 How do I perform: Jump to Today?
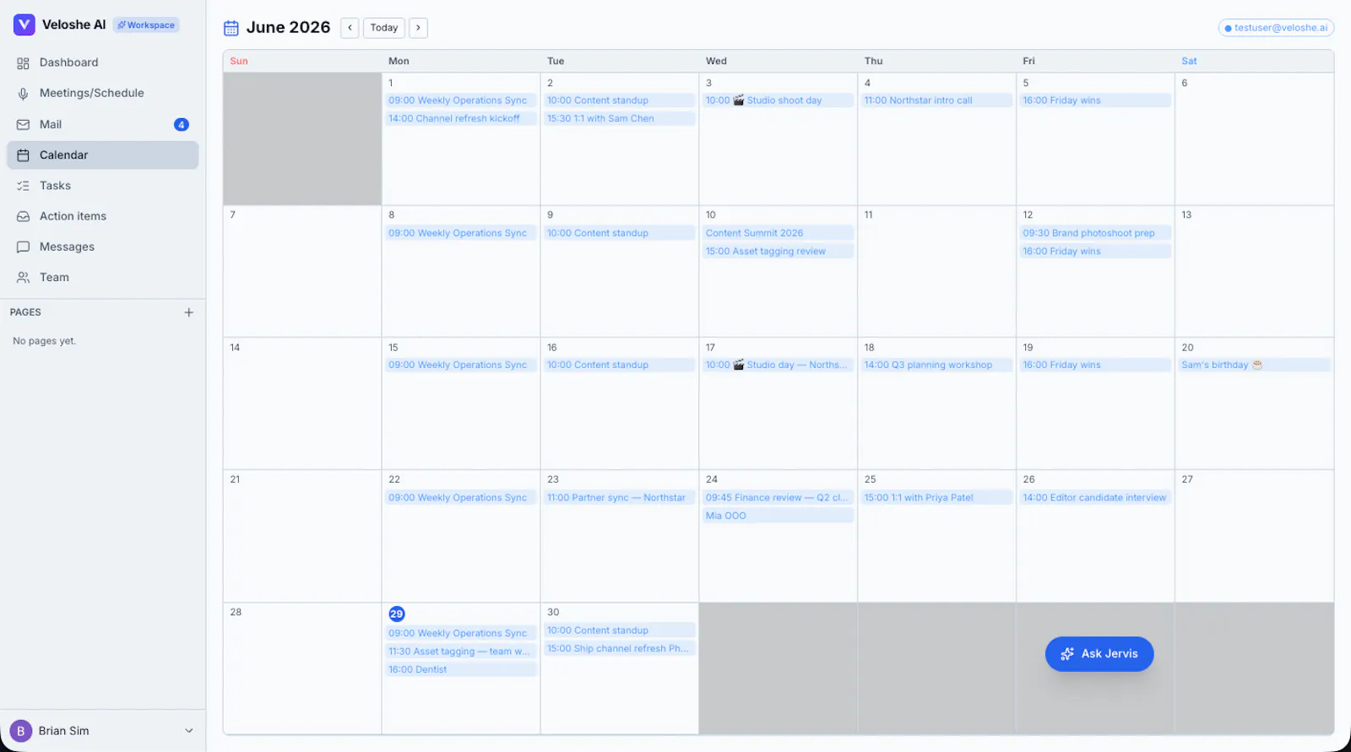tap(384, 28)
